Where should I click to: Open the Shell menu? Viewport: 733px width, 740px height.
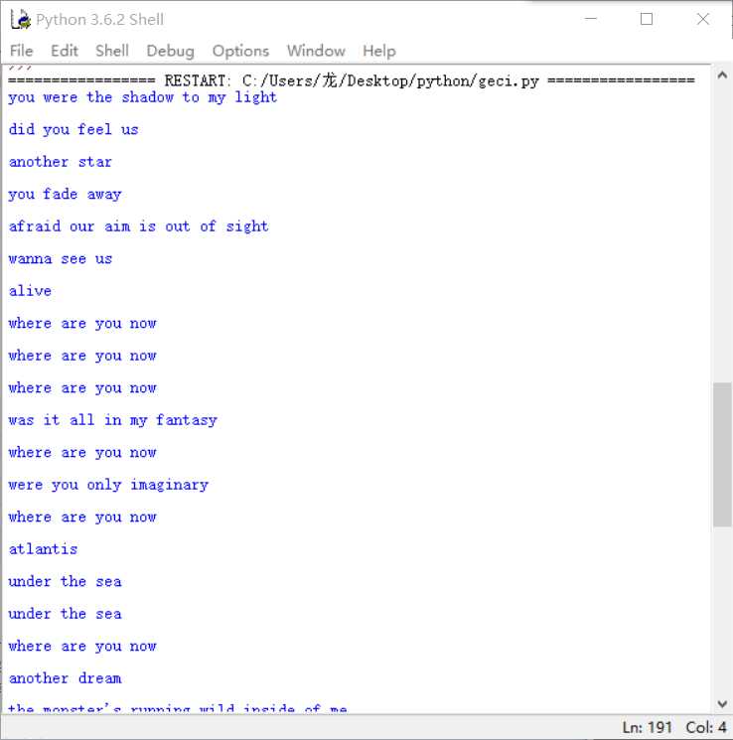pyautogui.click(x=112, y=51)
